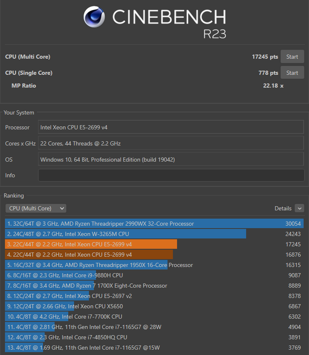Click the Cinebench sphere logo icon
This screenshot has height=355, width=309.
point(94,17)
